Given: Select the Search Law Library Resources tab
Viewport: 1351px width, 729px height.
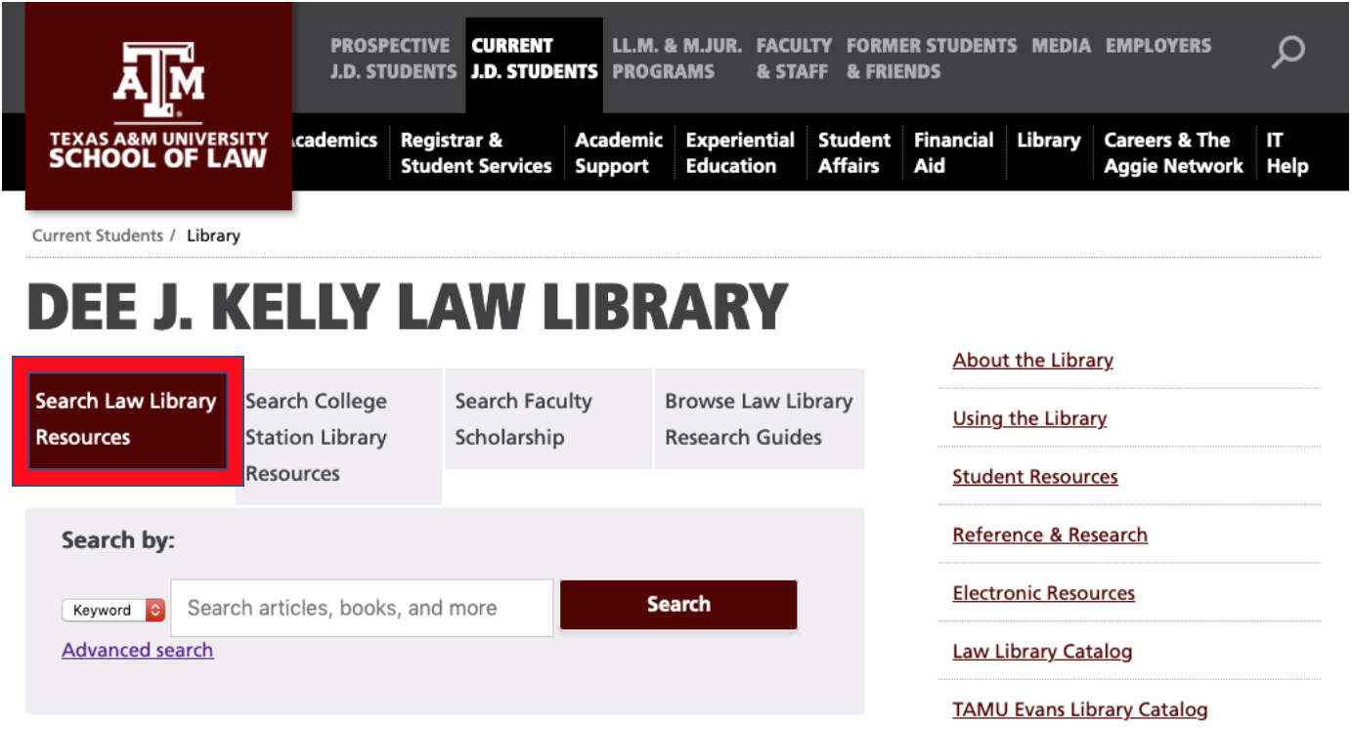Looking at the screenshot, I should (x=128, y=420).
